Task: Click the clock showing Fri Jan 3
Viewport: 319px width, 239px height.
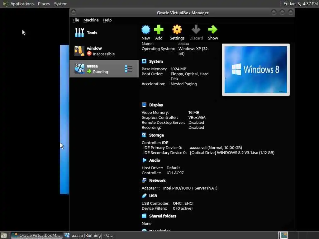Action: pyautogui.click(x=301, y=4)
